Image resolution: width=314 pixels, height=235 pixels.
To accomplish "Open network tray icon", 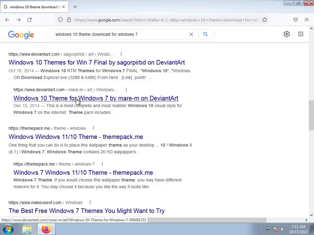I will 268,229.
